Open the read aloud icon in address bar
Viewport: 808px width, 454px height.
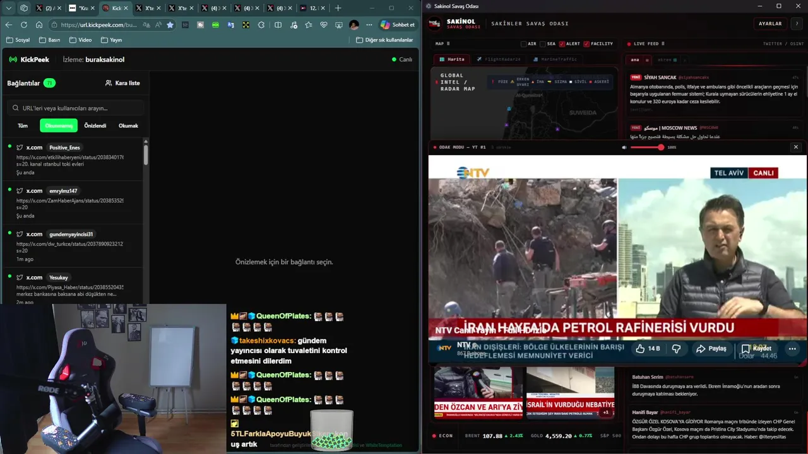pos(158,25)
